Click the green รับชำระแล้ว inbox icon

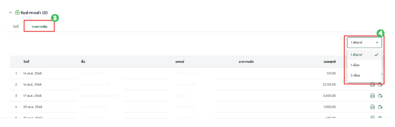point(17,13)
